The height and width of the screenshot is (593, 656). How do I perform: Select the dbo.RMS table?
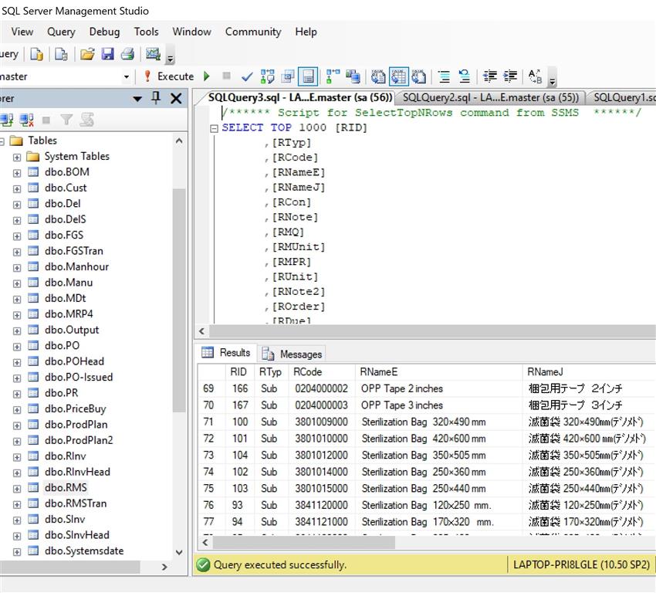(x=66, y=487)
